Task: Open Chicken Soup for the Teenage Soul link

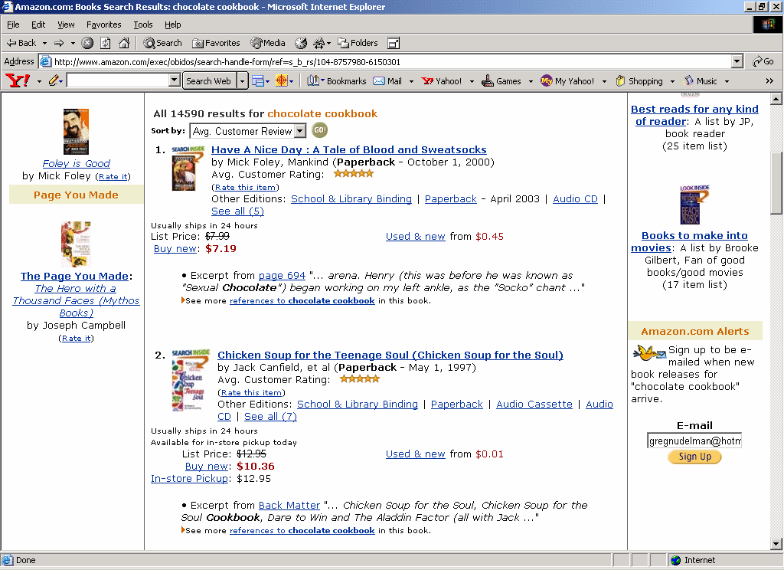Action: tap(390, 355)
